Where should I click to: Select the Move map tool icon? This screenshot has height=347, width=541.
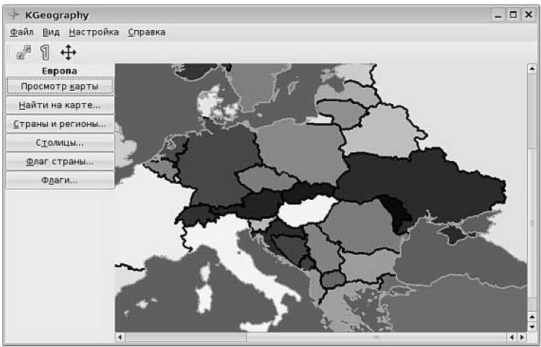tap(68, 53)
